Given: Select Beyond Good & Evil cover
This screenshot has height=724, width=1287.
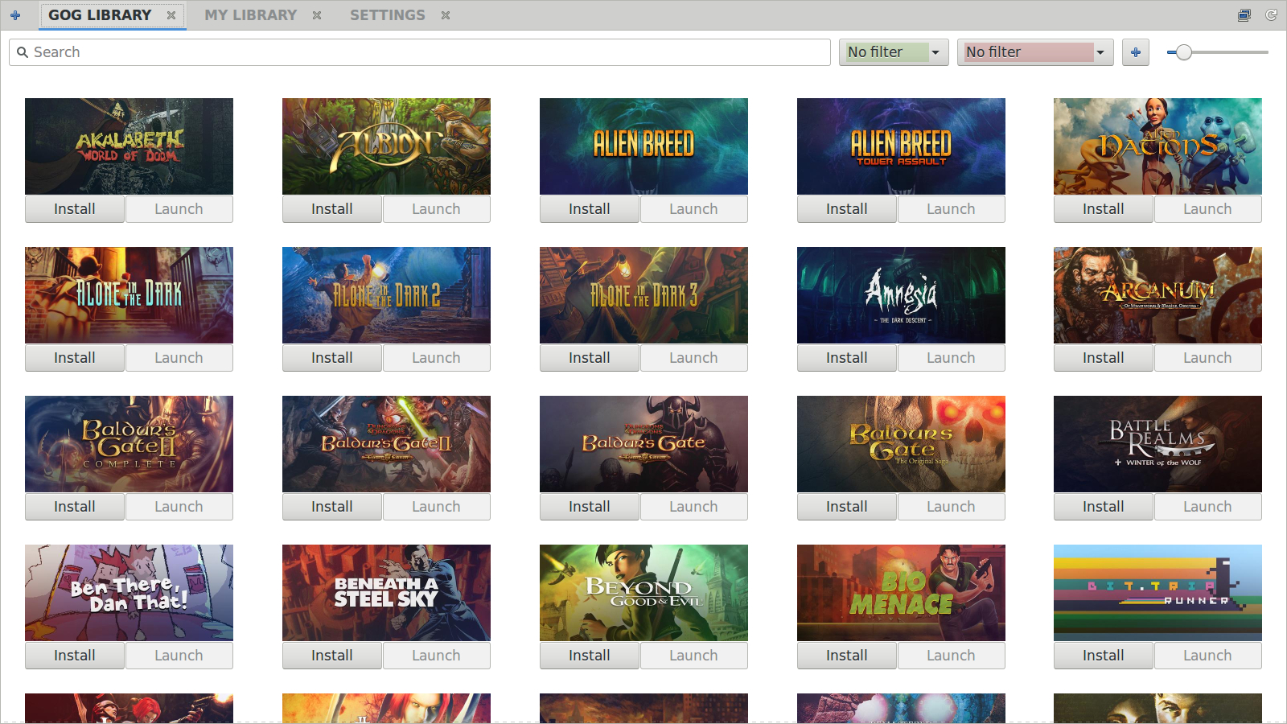Looking at the screenshot, I should tap(643, 593).
